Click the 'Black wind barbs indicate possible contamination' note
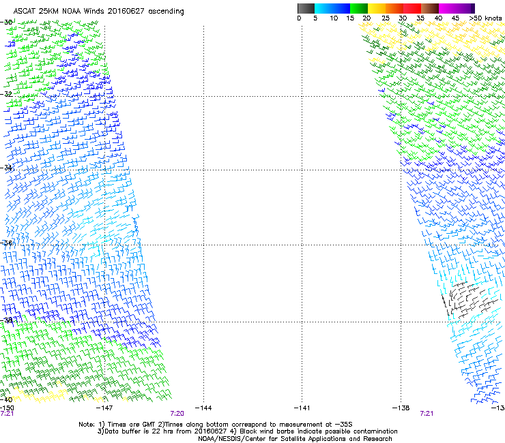 coord(314,431)
